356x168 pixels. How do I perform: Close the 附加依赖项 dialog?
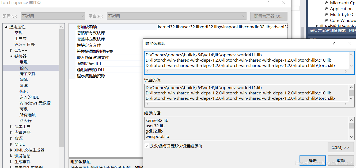tap(349, 43)
